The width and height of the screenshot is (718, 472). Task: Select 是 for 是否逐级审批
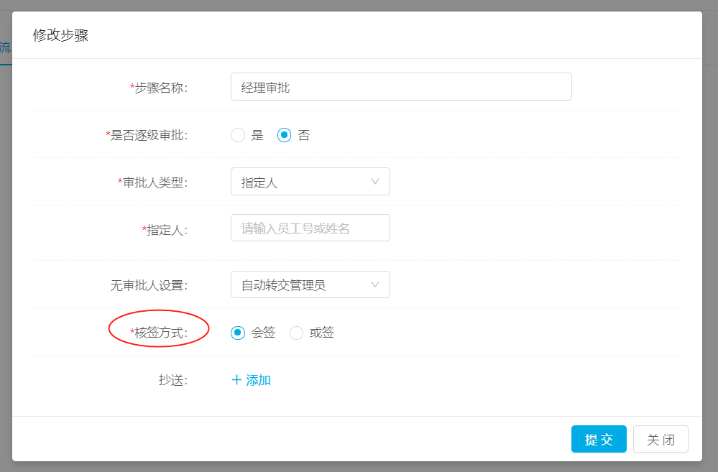238,135
